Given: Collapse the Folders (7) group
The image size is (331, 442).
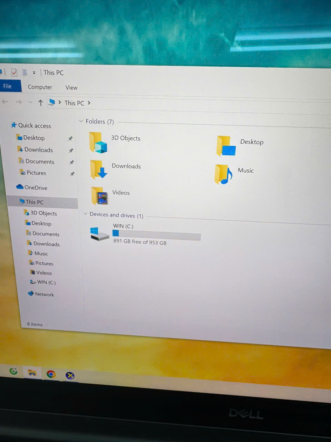Looking at the screenshot, I should coord(81,121).
